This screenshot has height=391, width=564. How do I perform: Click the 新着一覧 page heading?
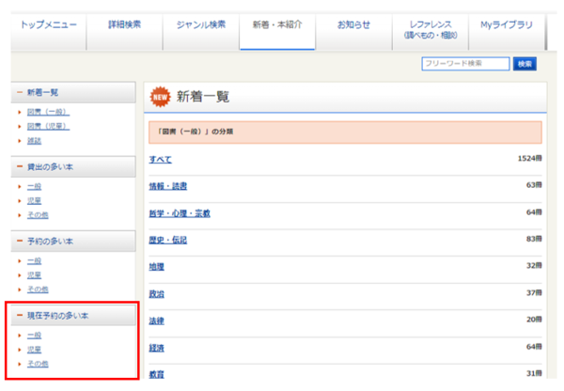click(x=203, y=97)
